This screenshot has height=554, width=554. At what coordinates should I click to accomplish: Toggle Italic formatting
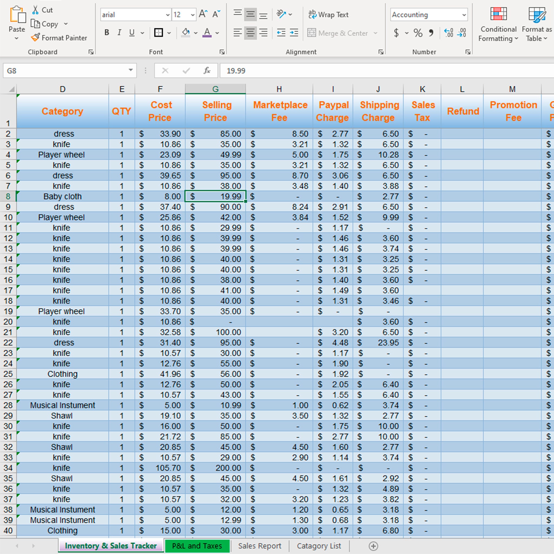point(119,33)
